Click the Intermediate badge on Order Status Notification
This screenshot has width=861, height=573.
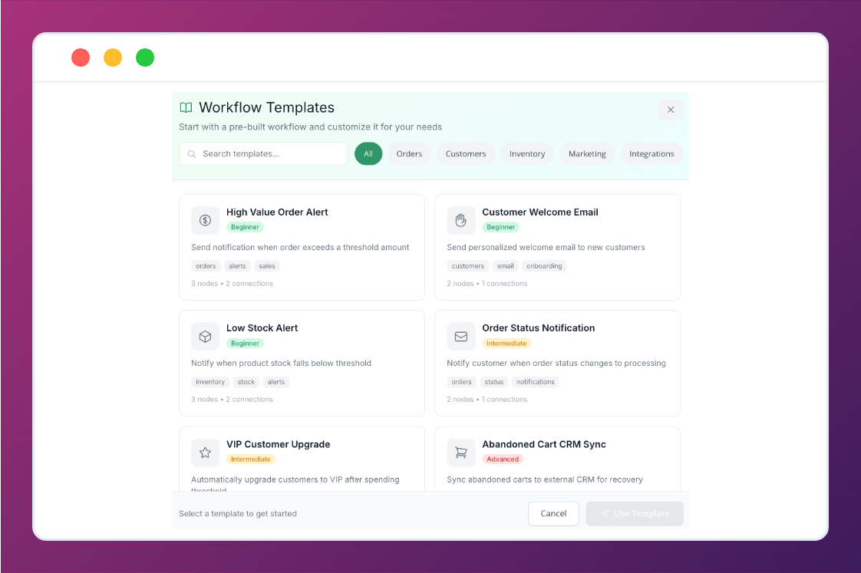click(x=506, y=344)
